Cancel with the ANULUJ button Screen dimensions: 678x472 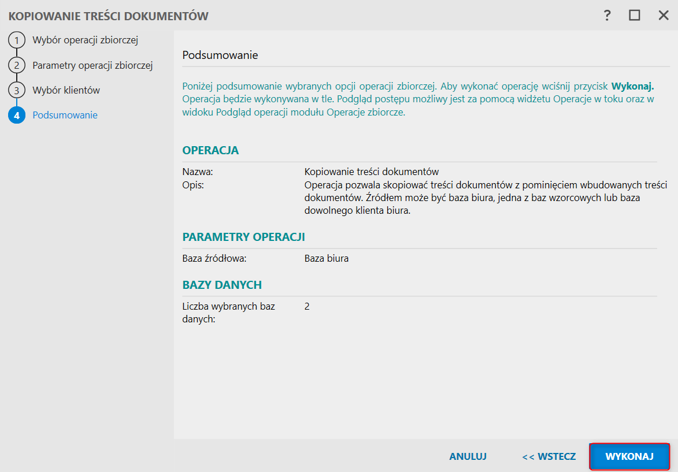468,456
